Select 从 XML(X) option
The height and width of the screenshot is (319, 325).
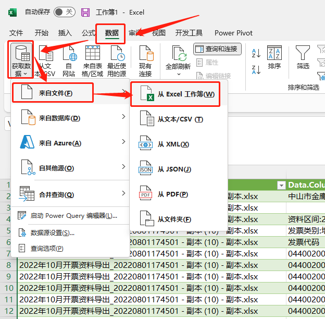179,144
